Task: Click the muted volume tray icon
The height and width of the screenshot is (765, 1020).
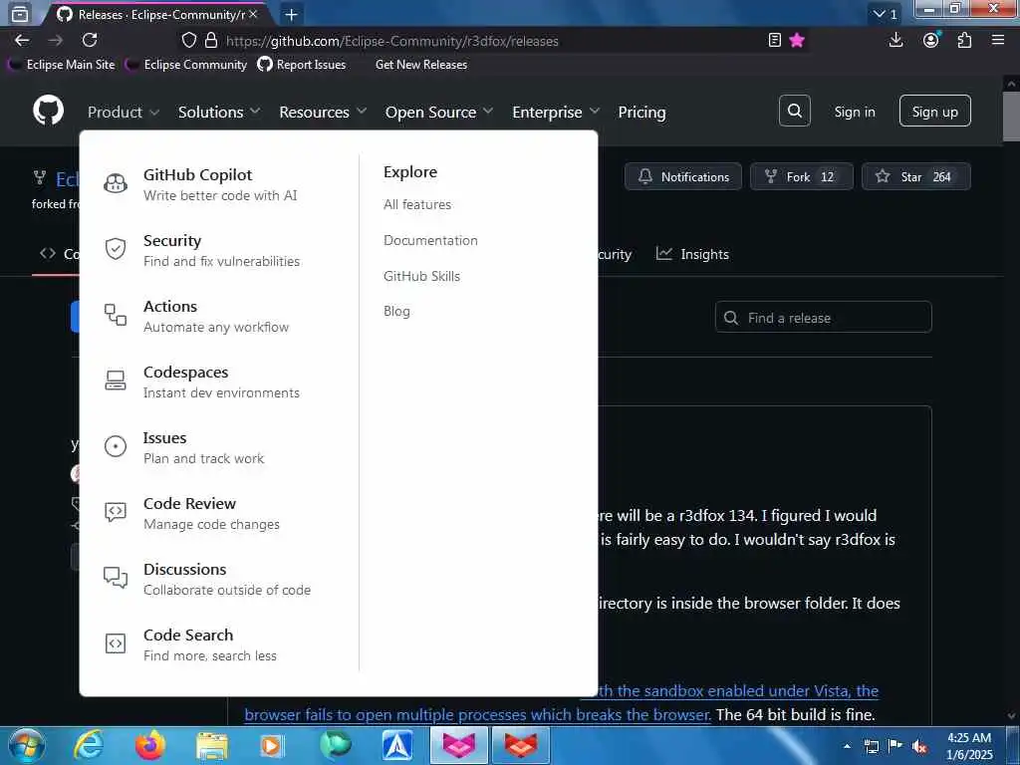Action: 919,746
